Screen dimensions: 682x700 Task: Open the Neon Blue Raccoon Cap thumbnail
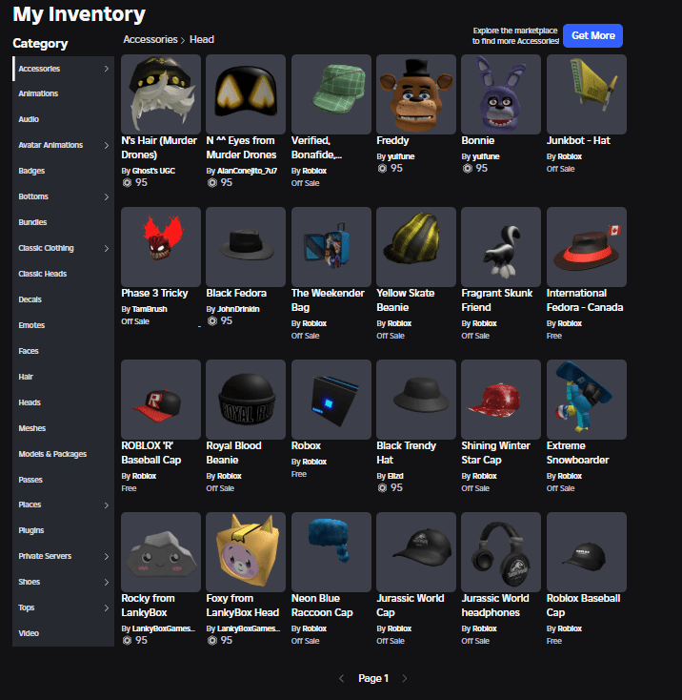pyautogui.click(x=331, y=552)
